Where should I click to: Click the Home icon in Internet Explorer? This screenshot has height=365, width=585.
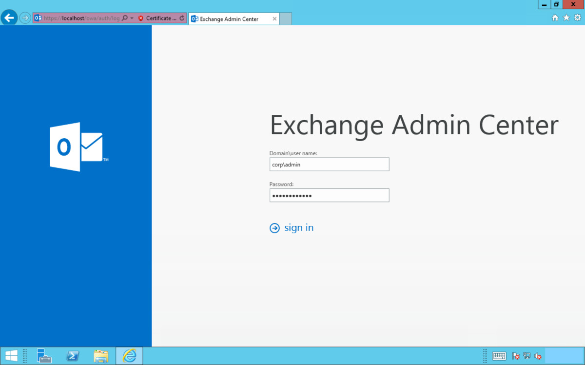tap(554, 18)
